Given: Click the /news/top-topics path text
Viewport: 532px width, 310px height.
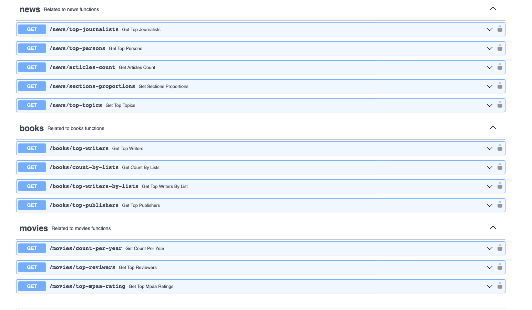Looking at the screenshot, I should [x=76, y=105].
